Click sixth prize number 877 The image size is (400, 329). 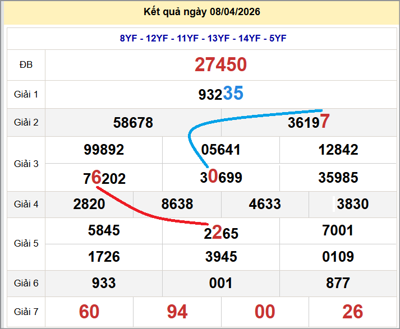pos(338,284)
